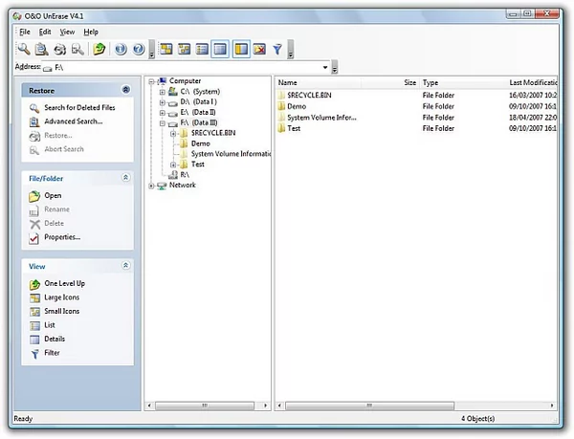Select $RECYCLE.BIN in the file list

point(309,95)
